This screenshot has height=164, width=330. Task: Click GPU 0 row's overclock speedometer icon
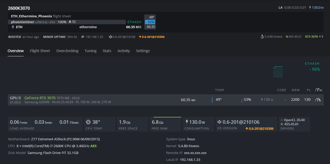point(318,100)
